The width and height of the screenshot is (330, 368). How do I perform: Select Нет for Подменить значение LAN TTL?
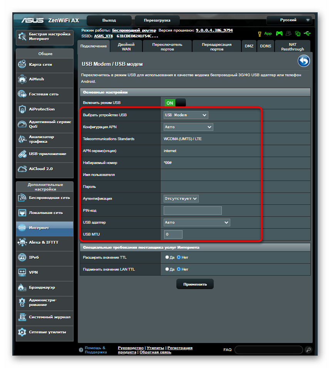pos(179,269)
